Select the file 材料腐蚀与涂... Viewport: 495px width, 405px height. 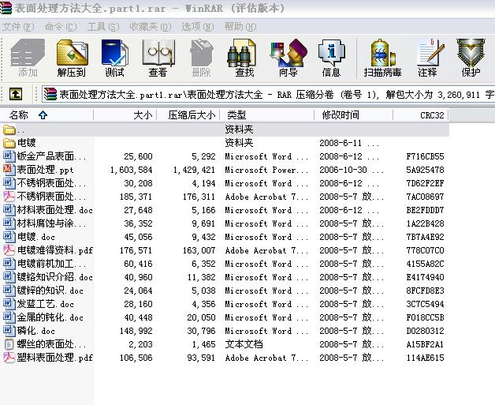51,223
